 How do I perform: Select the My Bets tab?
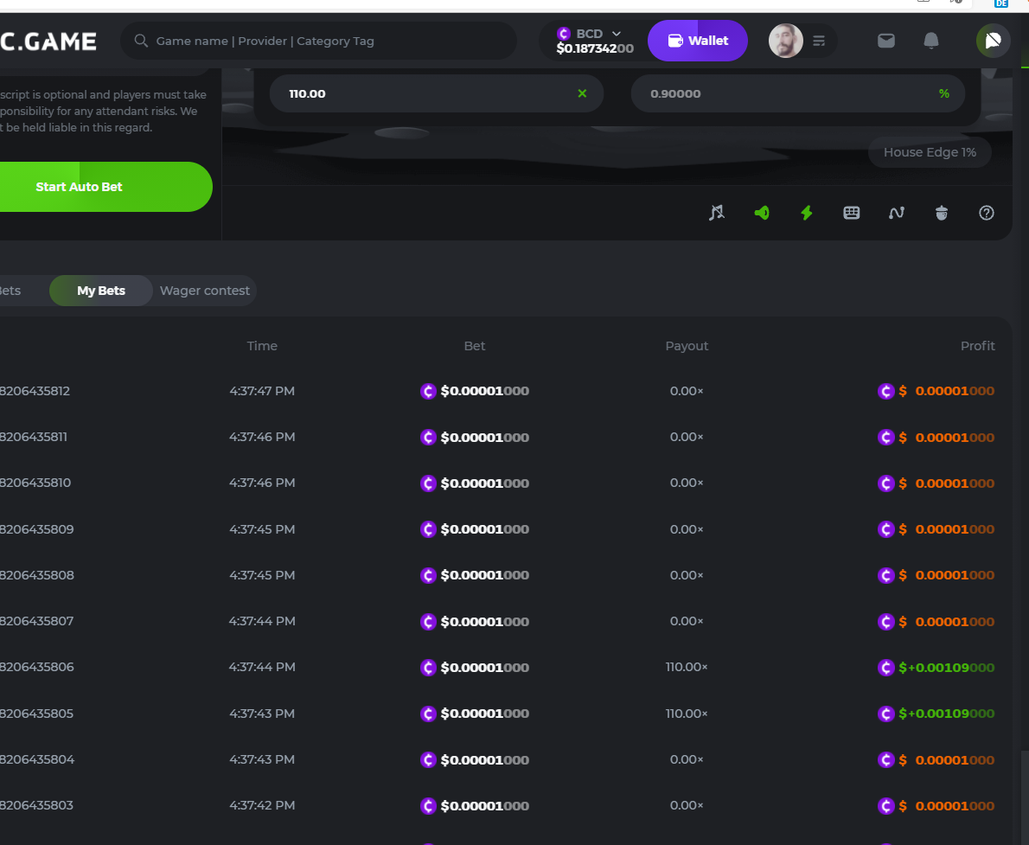pos(101,291)
